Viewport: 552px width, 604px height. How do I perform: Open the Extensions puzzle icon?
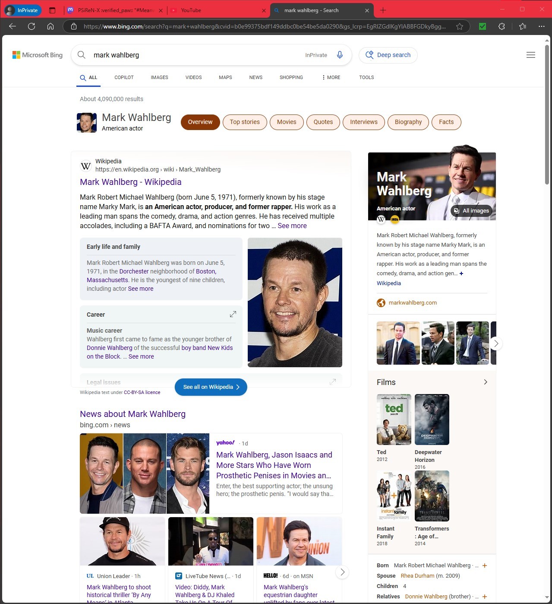[502, 26]
